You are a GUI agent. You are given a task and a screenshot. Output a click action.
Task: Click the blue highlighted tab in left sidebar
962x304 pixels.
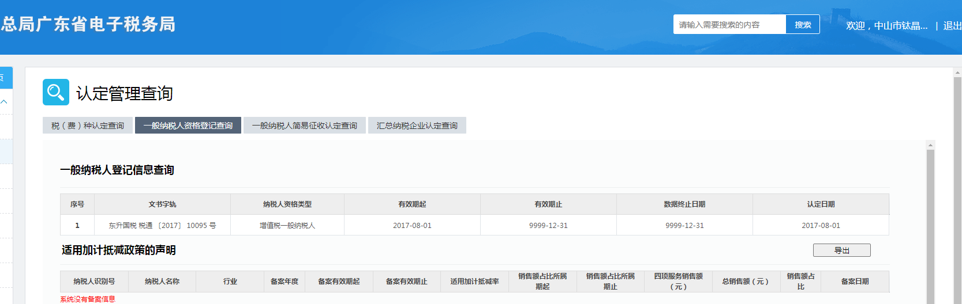click(5, 78)
